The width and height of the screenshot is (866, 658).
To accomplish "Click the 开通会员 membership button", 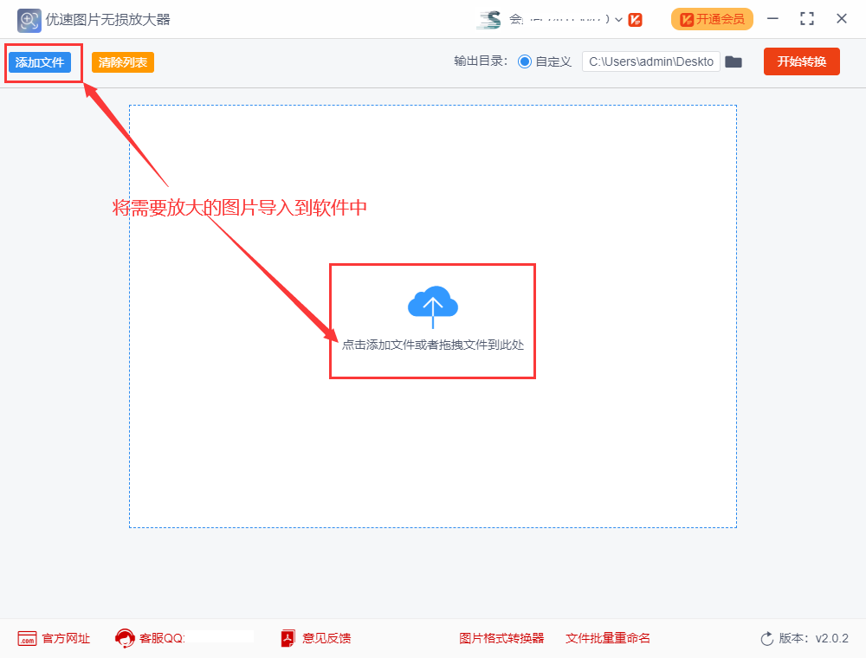I will (712, 18).
